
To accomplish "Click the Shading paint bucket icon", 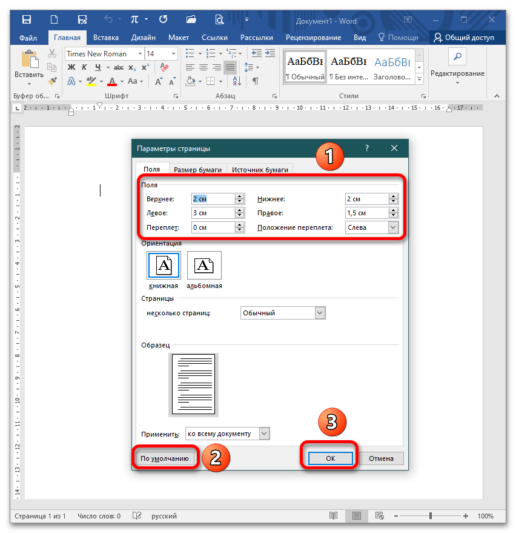I will click(190, 81).
